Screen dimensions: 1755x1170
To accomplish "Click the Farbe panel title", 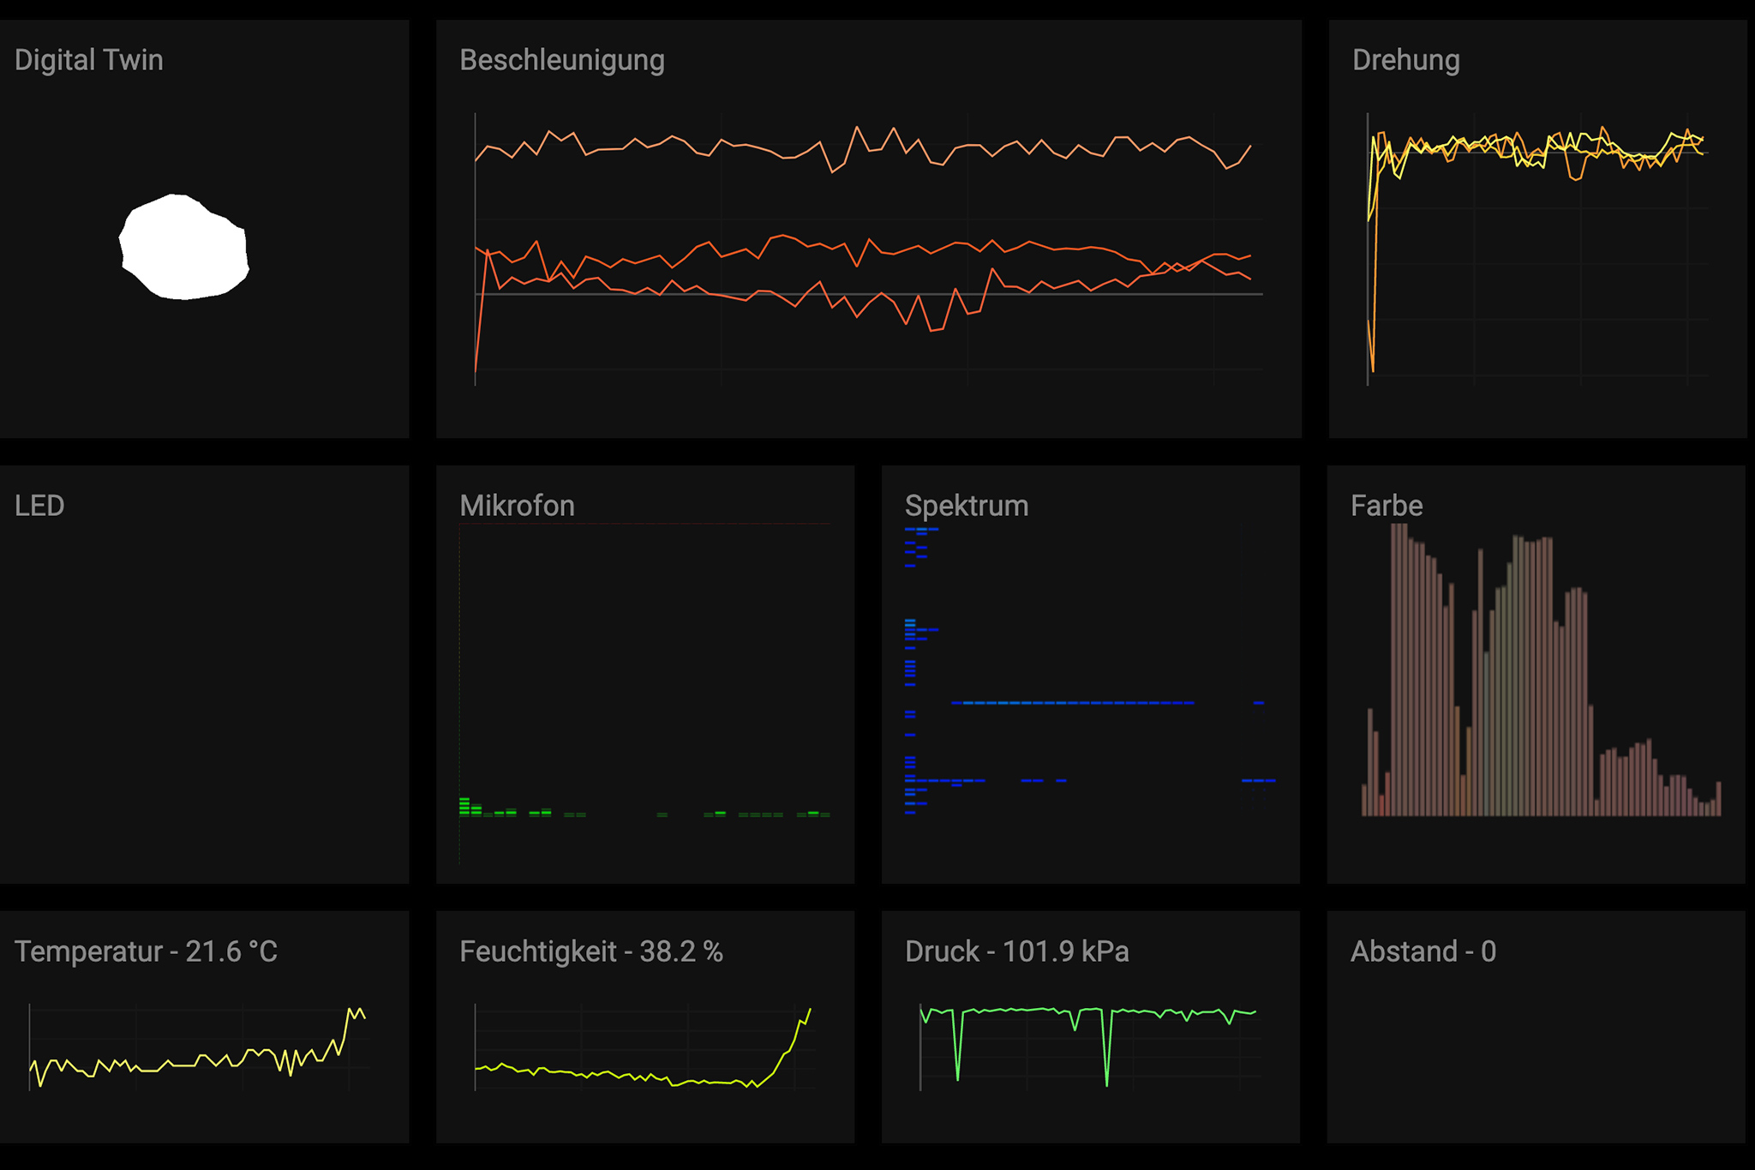I will coord(1386,506).
